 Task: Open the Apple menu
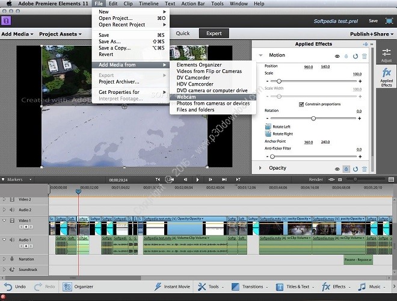click(8, 4)
